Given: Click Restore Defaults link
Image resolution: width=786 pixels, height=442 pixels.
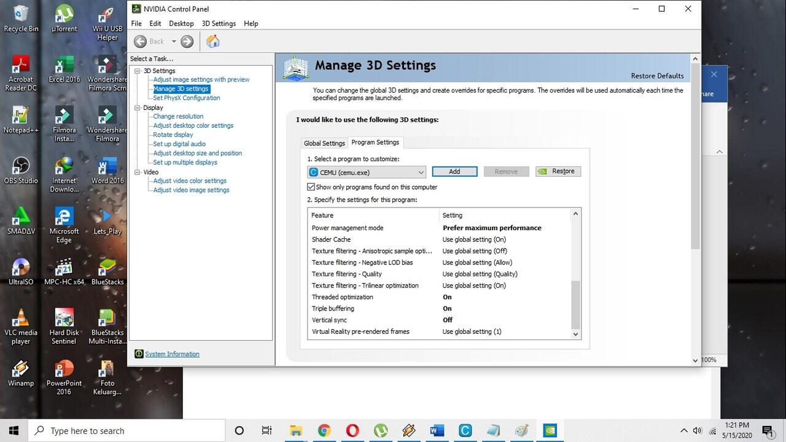Looking at the screenshot, I should (x=657, y=76).
